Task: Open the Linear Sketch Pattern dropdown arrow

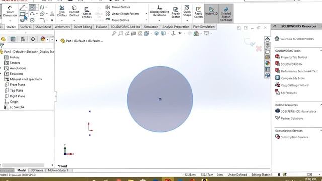Action: coord(146,14)
